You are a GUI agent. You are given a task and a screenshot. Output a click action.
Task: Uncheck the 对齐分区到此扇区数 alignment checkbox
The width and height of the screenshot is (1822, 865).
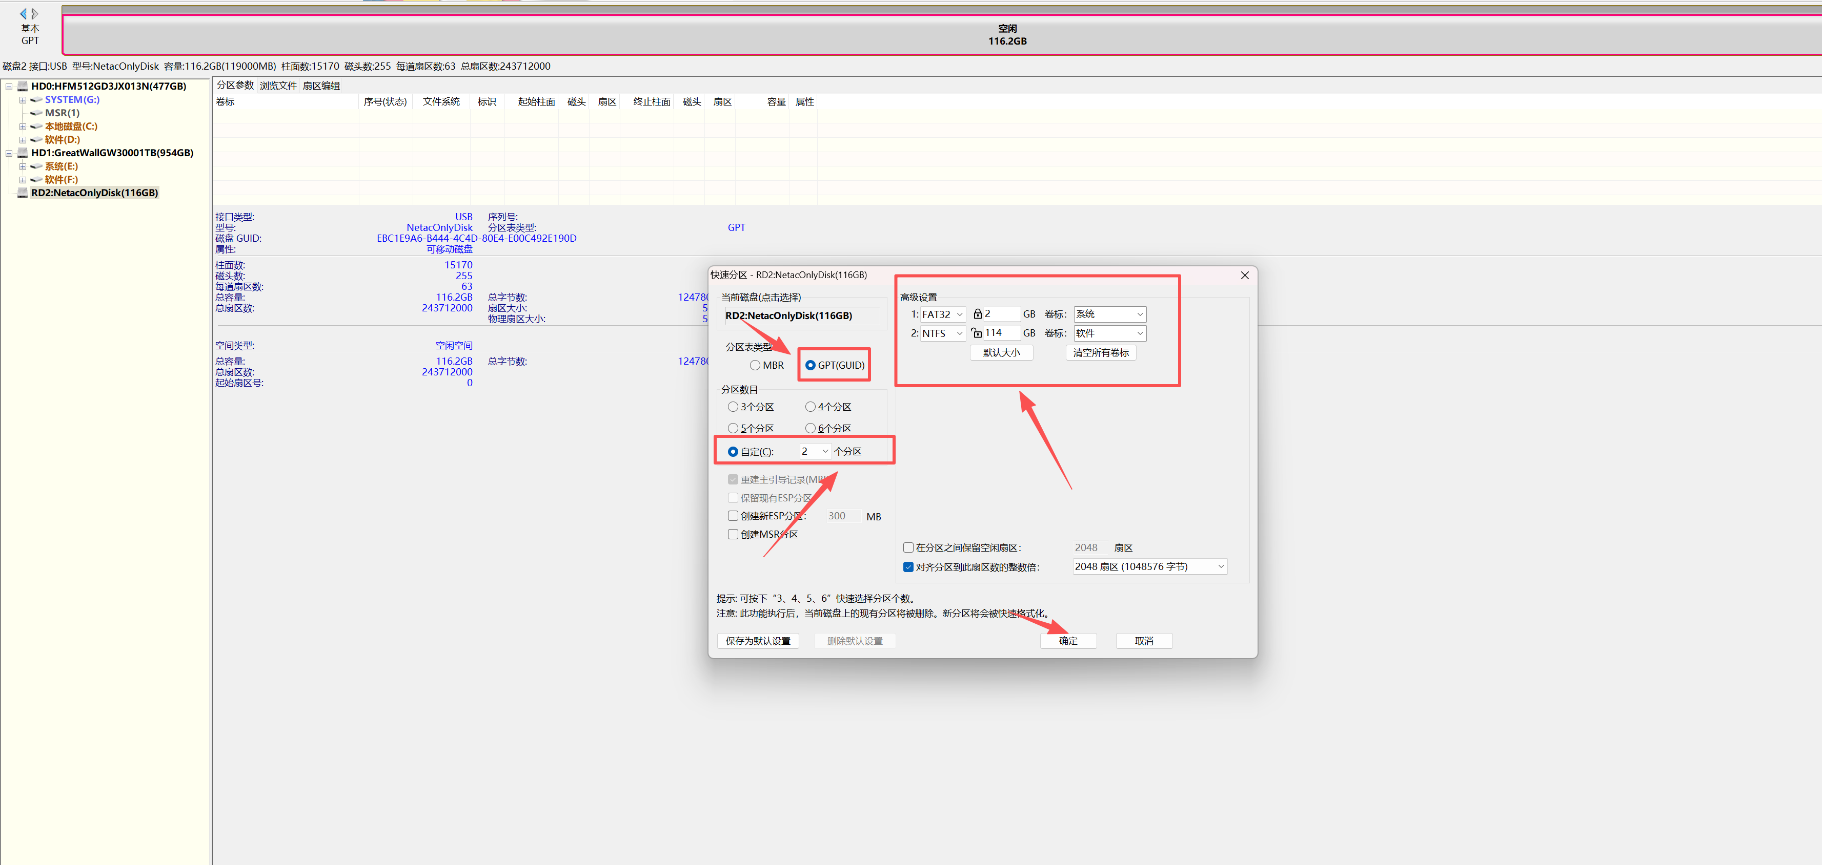(x=908, y=567)
